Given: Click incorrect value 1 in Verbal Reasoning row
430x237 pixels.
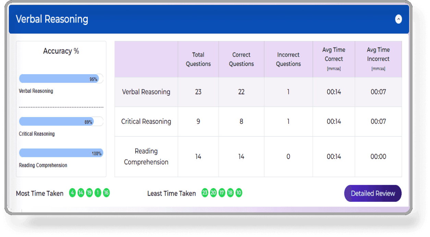Looking at the screenshot, I should [288, 92].
